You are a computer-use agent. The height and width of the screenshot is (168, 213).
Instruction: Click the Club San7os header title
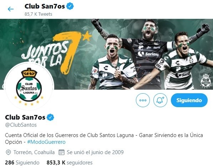click(x=45, y=6)
